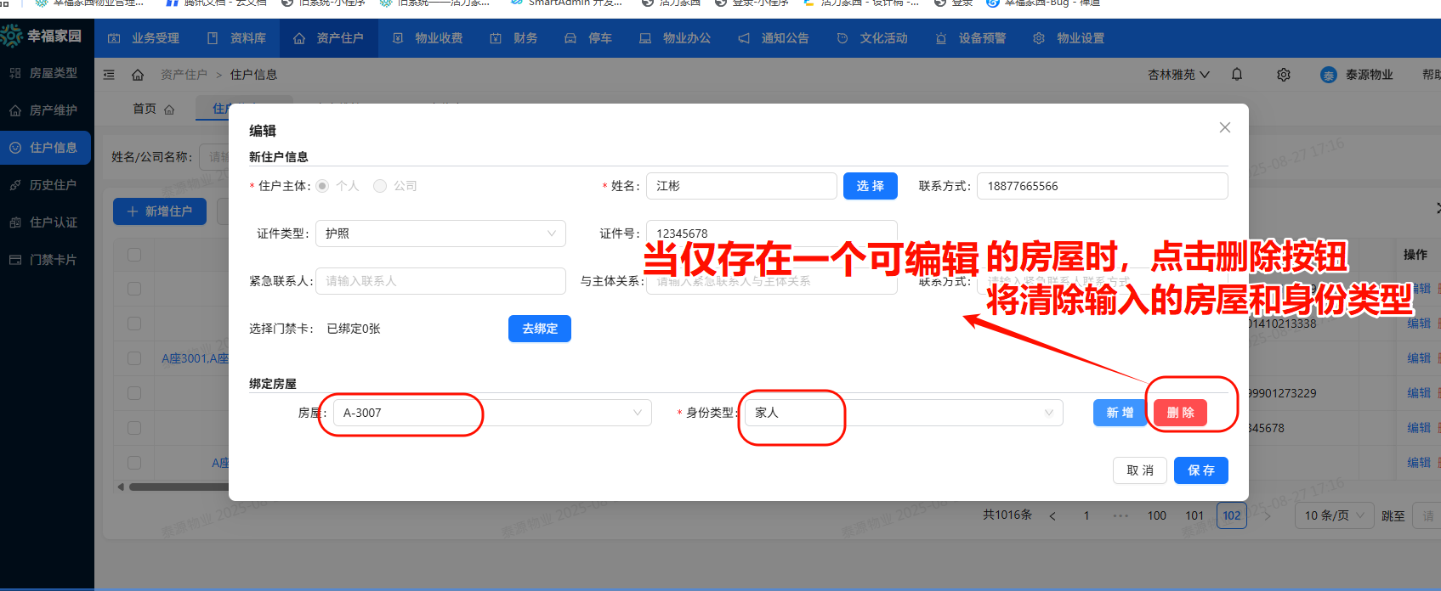
Task: Click the home icon in breadcrumb
Action: click(138, 75)
